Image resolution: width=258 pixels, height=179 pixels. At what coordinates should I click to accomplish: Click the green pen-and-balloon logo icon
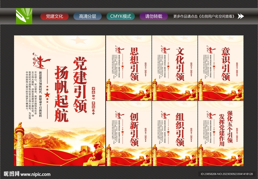click(x=24, y=16)
